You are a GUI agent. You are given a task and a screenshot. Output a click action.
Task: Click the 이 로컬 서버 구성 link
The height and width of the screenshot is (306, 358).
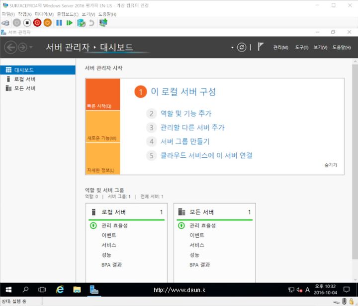pos(183,92)
